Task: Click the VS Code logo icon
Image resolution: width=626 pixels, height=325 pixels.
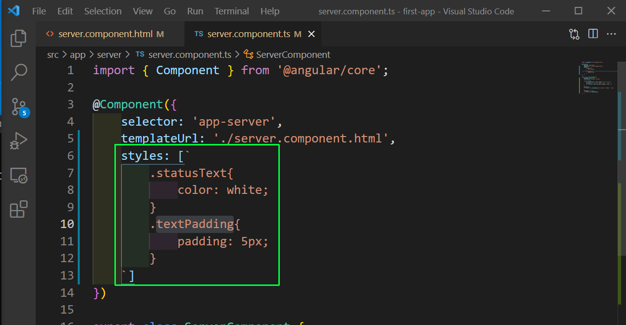Action: [13, 11]
